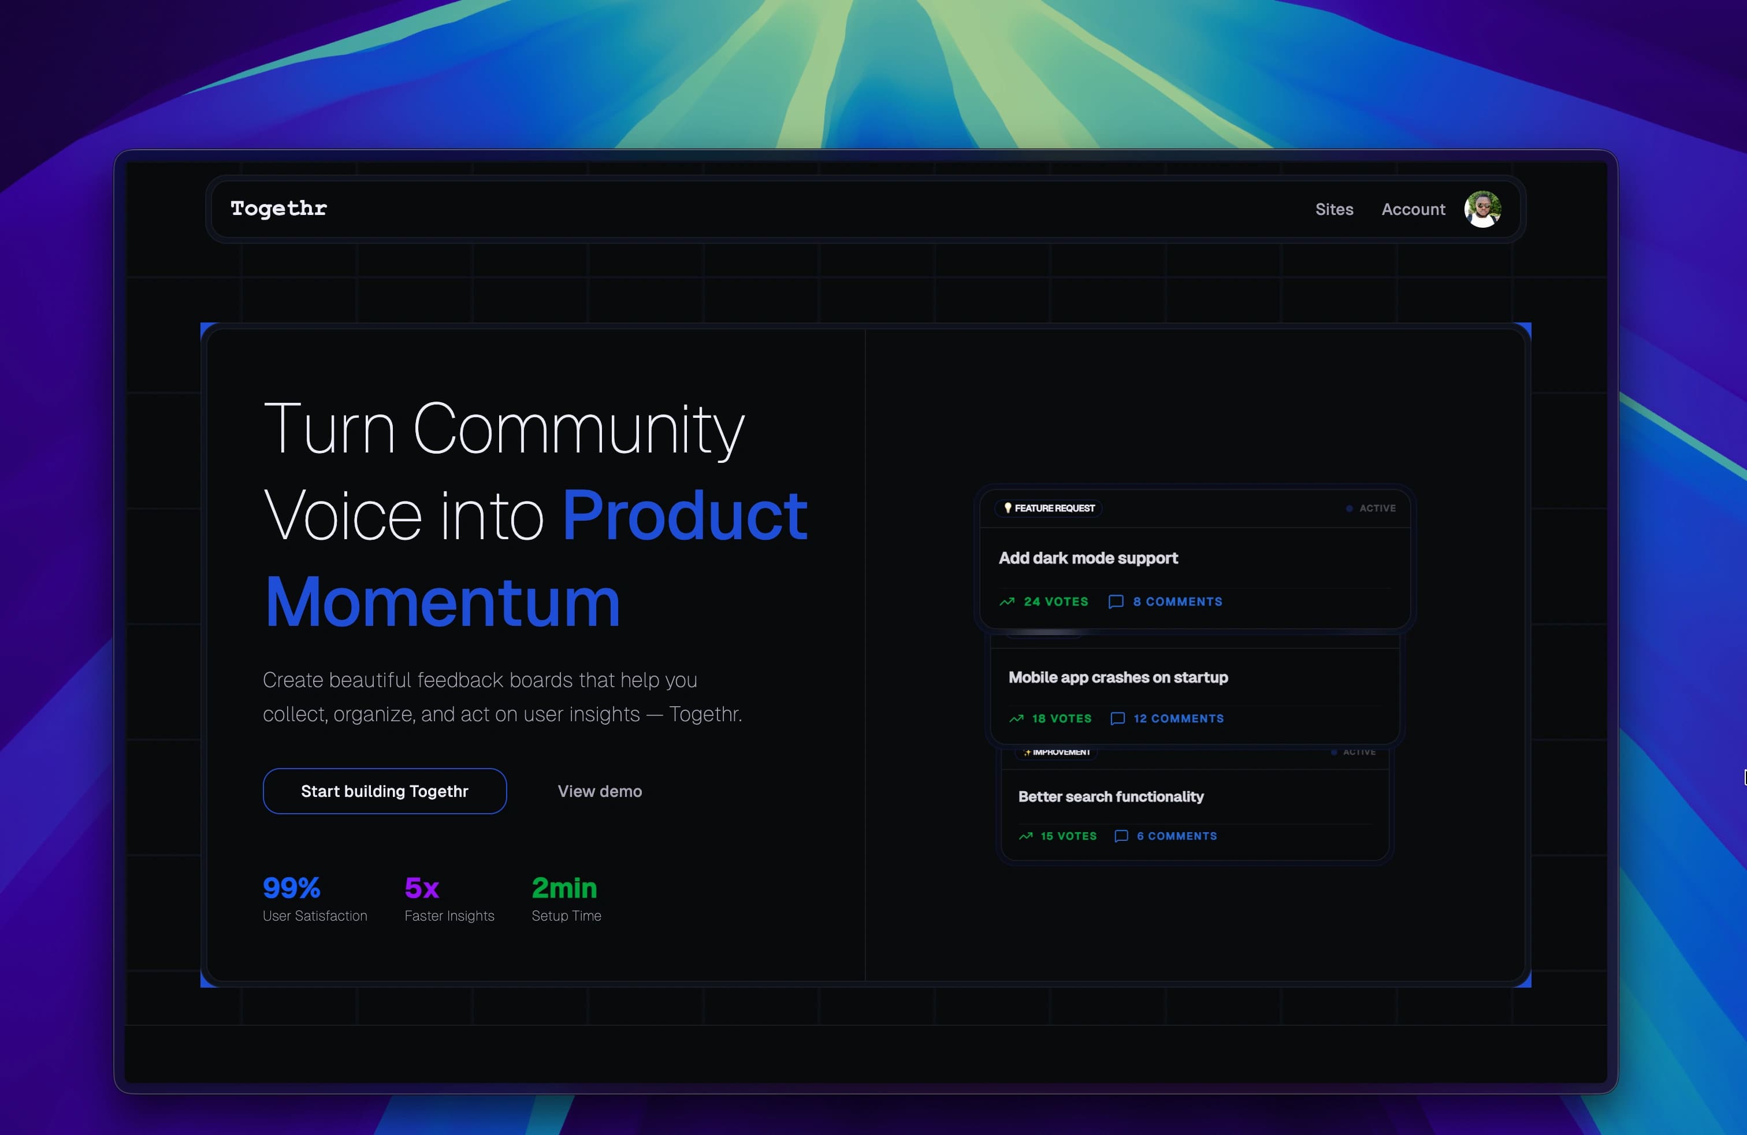Click the trending-up icon beside 24 votes
The height and width of the screenshot is (1135, 1747).
[x=1007, y=601]
